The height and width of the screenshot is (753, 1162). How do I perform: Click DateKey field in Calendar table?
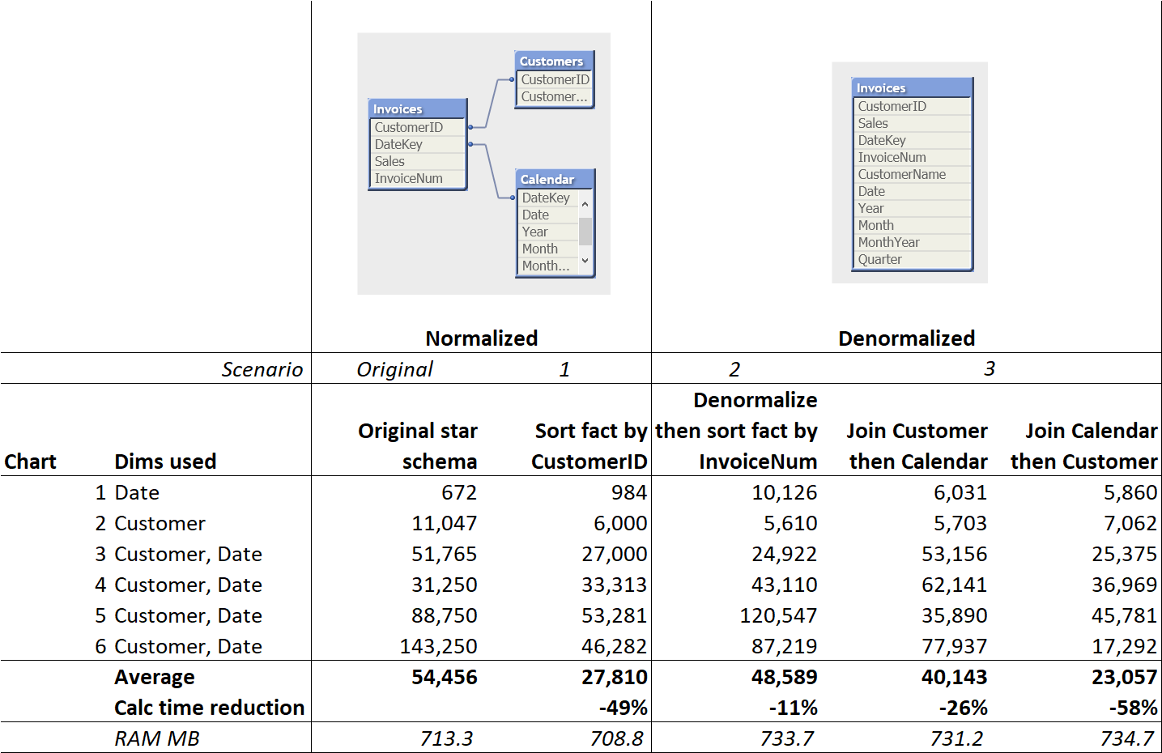coord(548,198)
